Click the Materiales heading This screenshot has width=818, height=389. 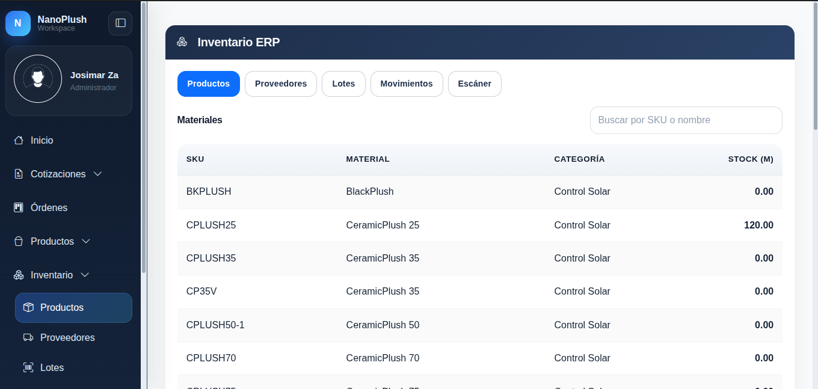[x=200, y=120]
